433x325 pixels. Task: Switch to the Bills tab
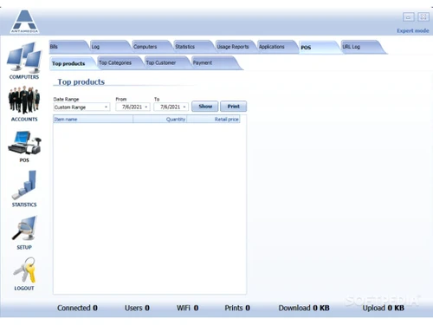tap(68, 47)
